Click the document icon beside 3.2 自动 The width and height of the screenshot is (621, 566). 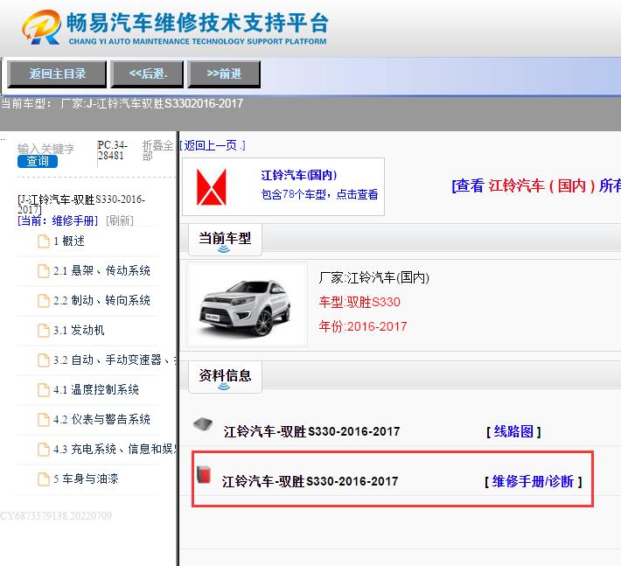point(44,360)
